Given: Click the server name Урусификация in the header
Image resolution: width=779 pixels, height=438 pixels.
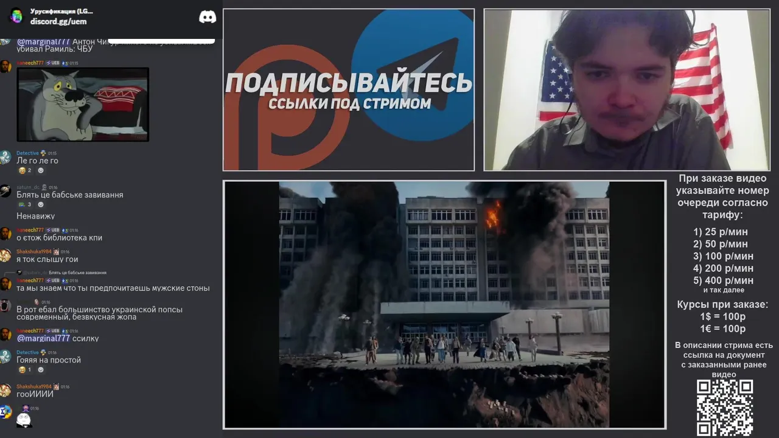Looking at the screenshot, I should point(61,11).
